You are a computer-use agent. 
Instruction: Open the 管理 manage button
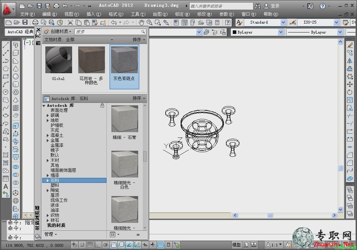[x=50, y=234]
